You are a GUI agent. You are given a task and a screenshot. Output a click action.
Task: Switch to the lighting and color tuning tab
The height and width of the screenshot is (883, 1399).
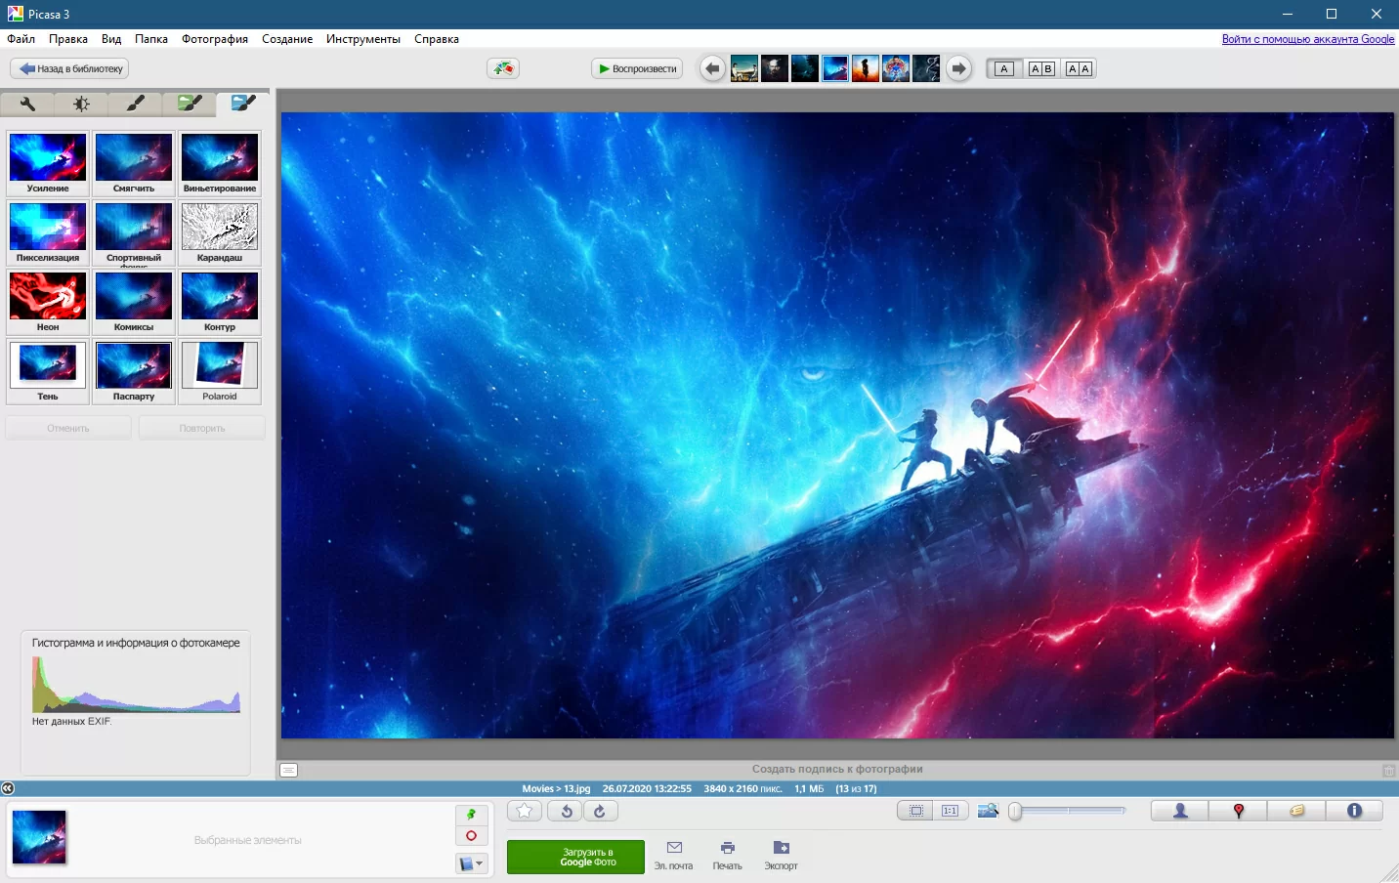click(81, 104)
